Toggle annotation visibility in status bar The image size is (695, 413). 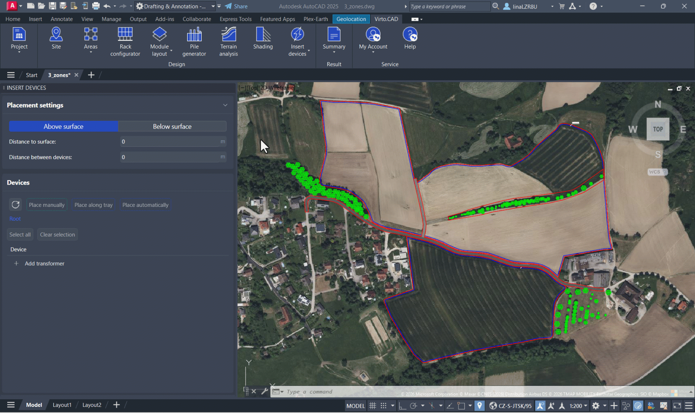pos(540,406)
